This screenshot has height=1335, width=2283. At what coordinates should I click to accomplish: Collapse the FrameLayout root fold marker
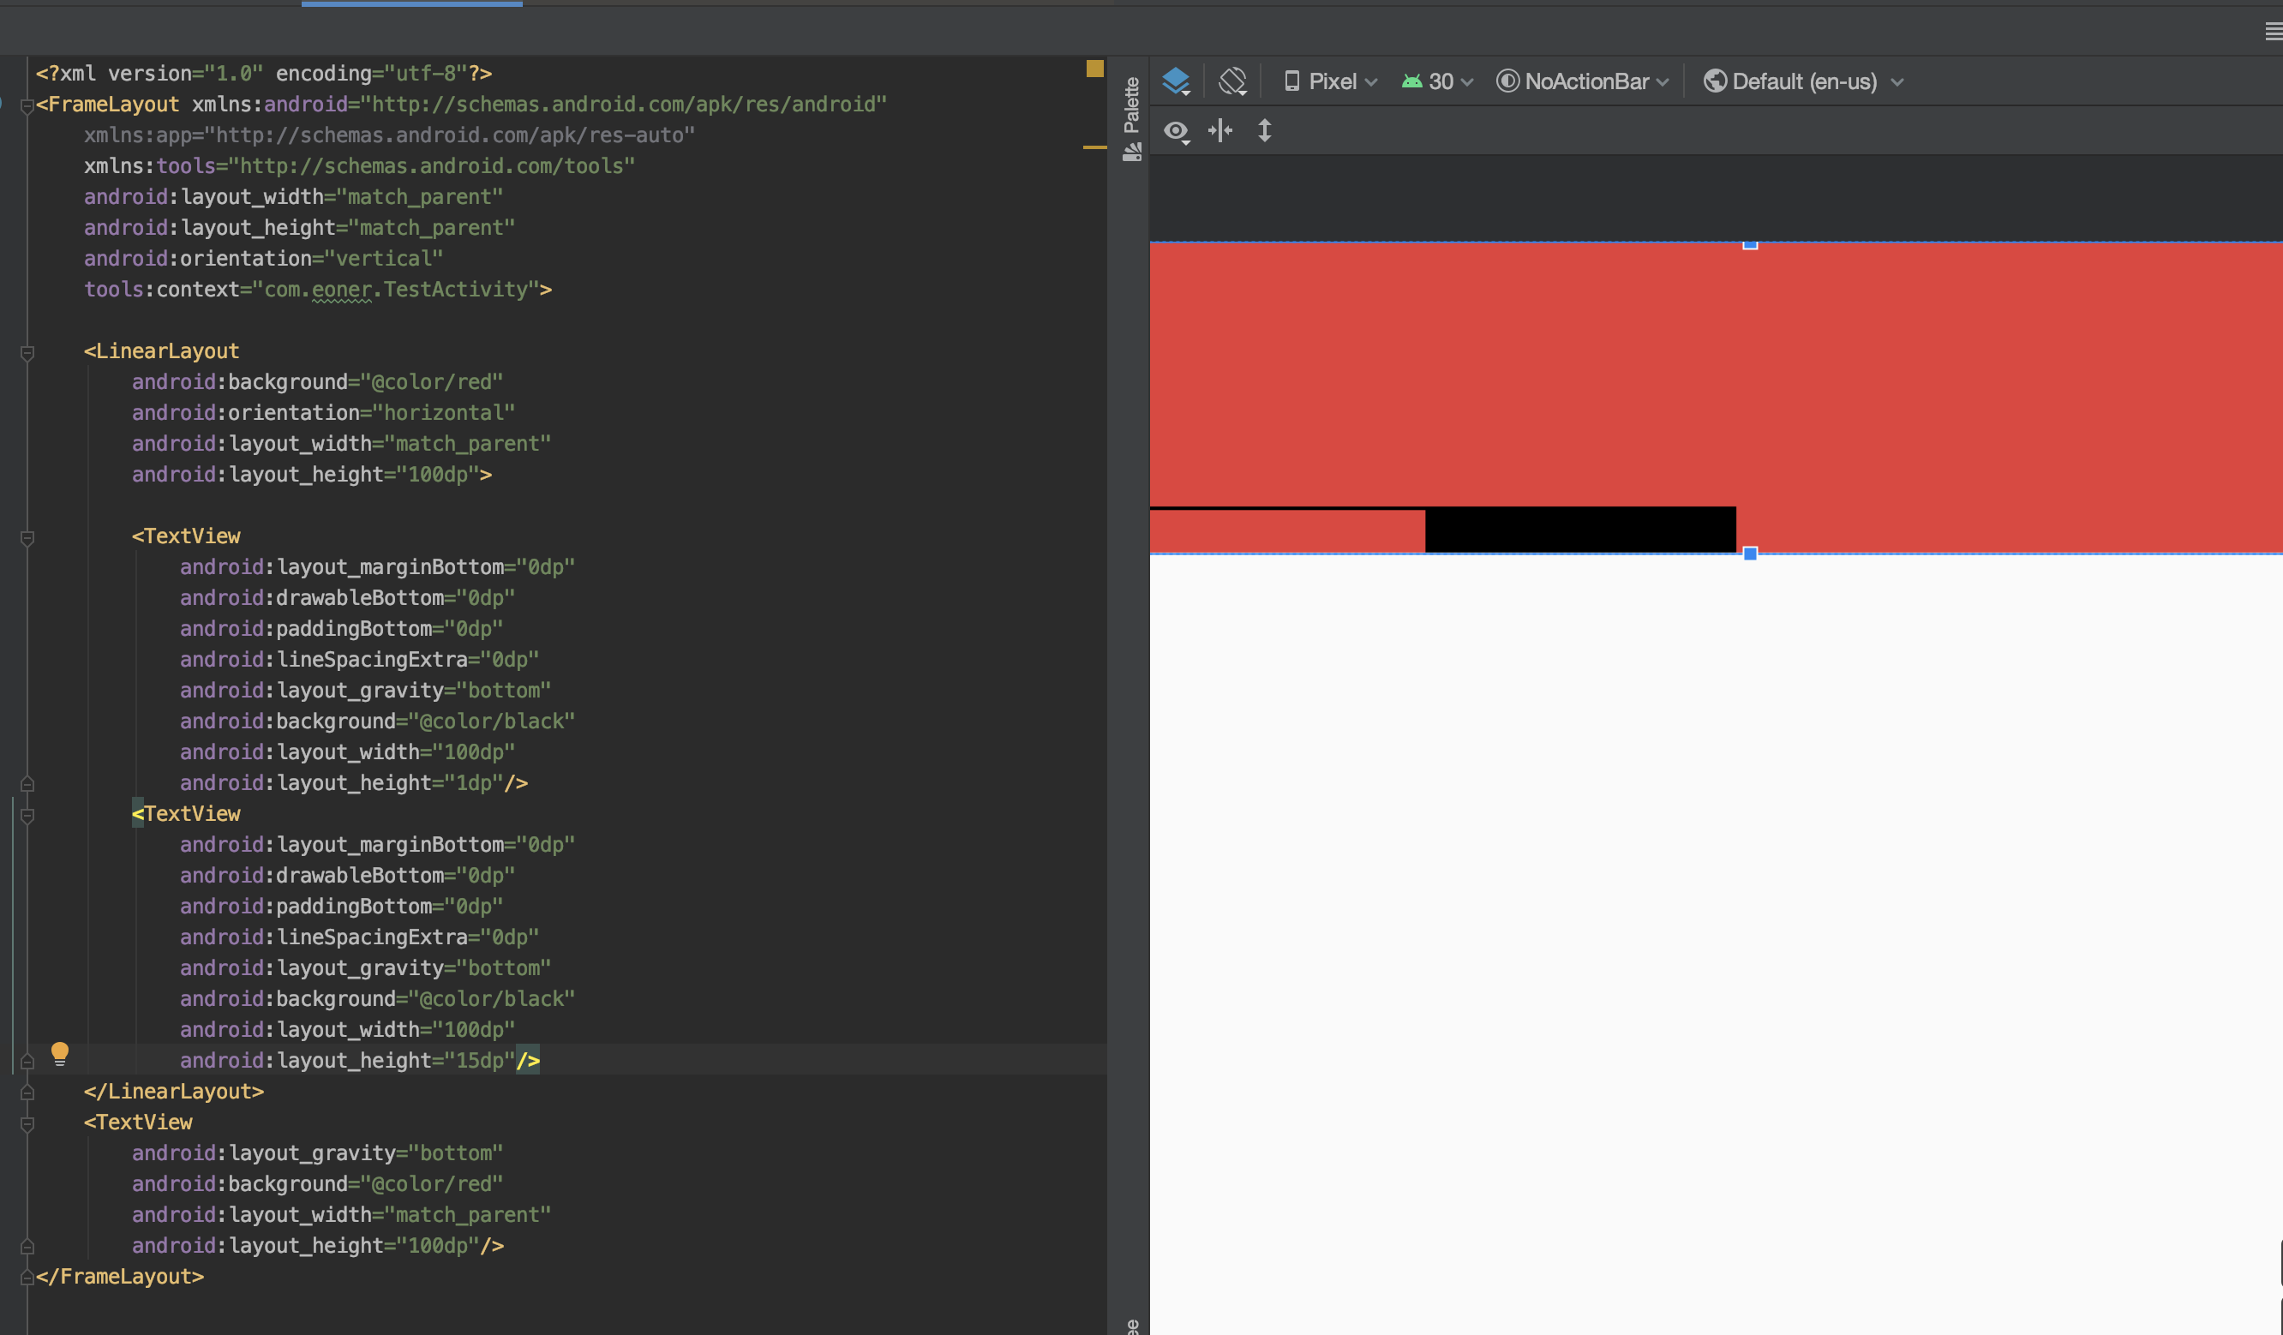click(27, 106)
